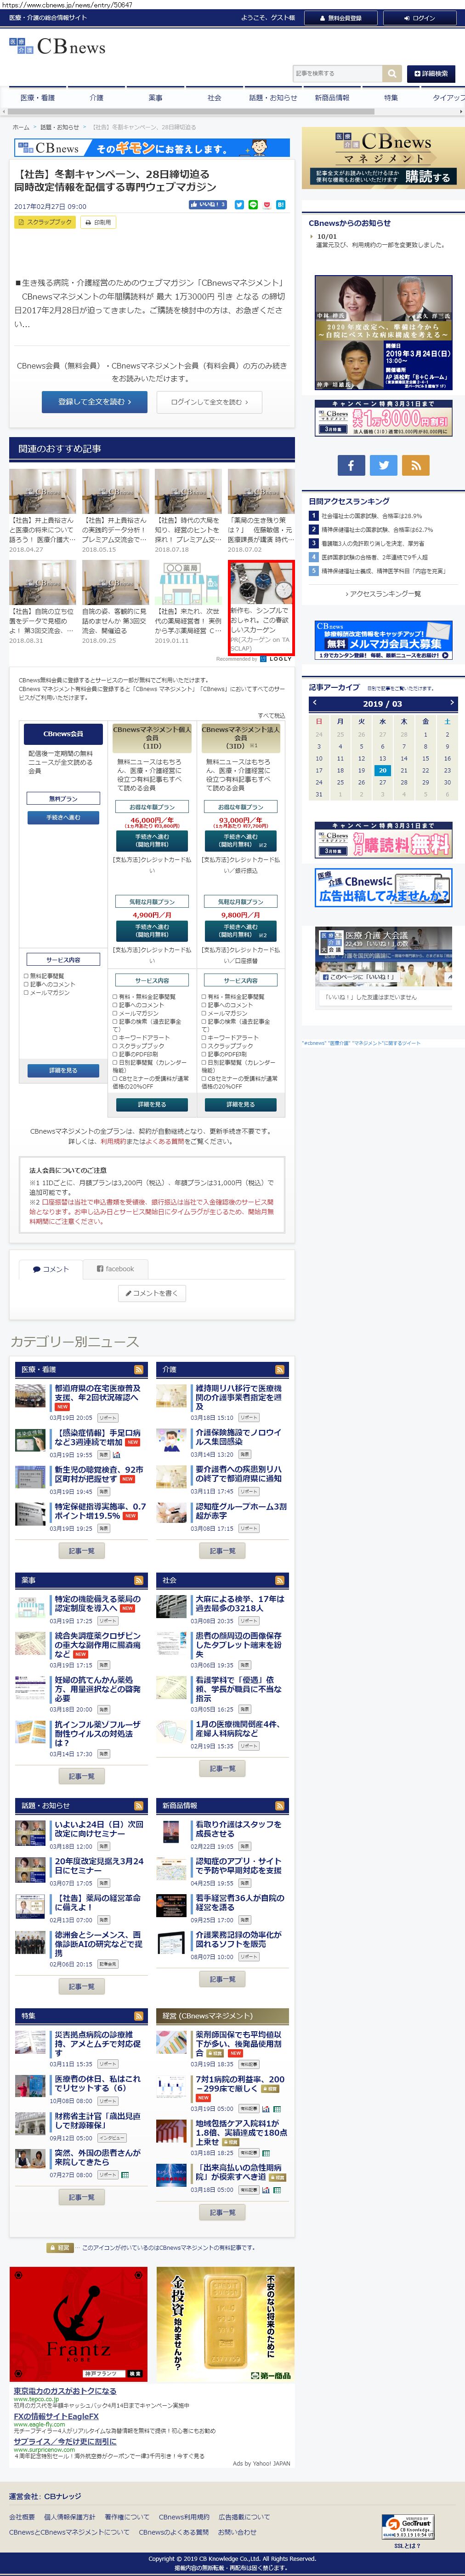465x2576 pixels.
Task: Open RSS feed for 社会 category
Action: tap(279, 1581)
